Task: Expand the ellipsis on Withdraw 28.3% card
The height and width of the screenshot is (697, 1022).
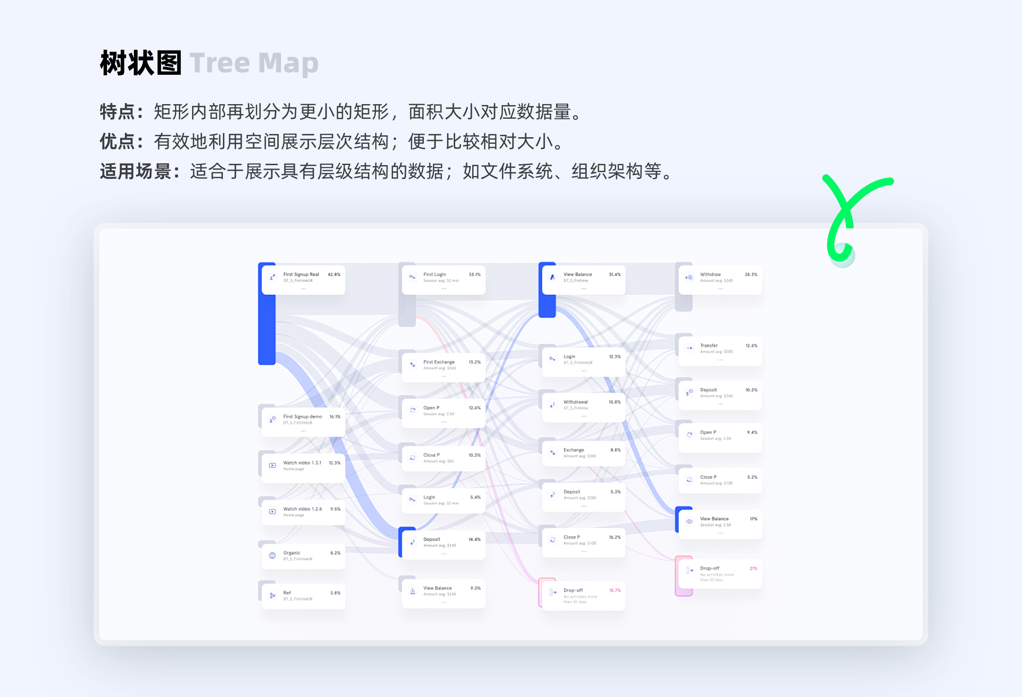Action: click(720, 289)
